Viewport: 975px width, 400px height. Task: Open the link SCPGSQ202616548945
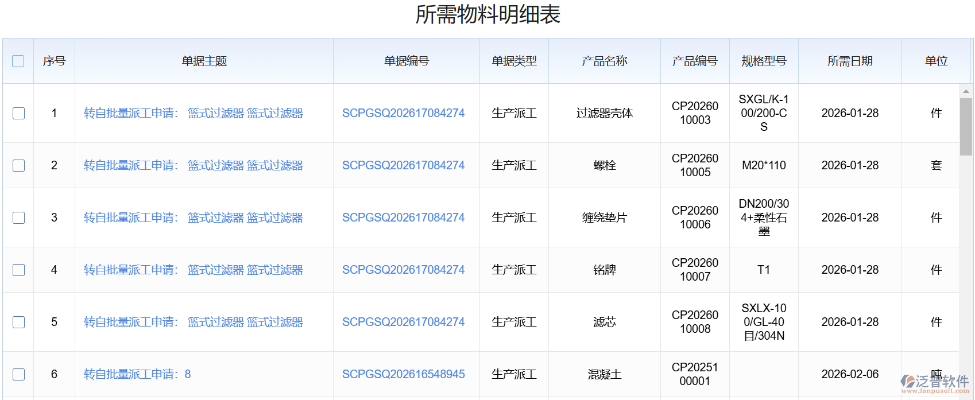pyautogui.click(x=403, y=374)
